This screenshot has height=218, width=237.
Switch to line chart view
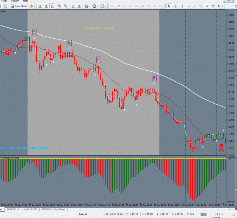coord(52,6)
